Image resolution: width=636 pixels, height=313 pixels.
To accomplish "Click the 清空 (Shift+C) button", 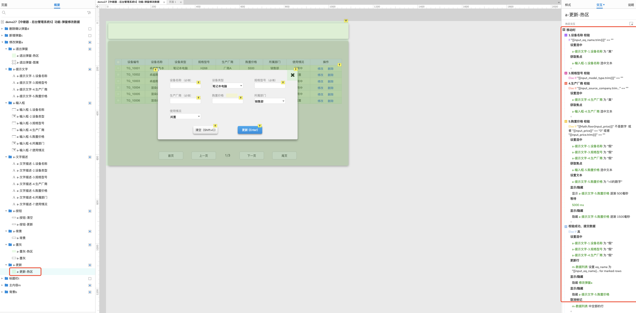I will (205, 130).
